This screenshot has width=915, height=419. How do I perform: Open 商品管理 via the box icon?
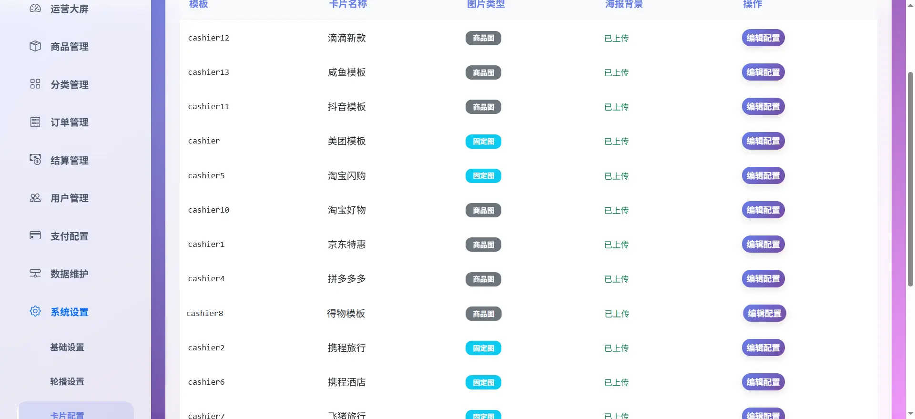click(x=35, y=45)
